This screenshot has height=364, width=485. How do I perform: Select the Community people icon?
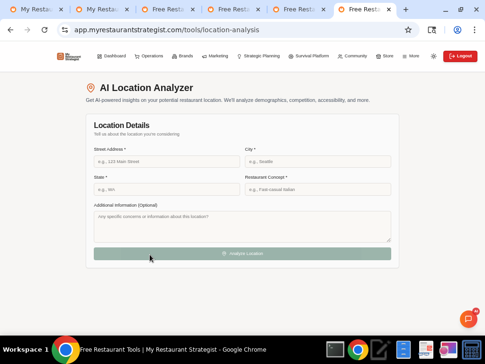click(340, 56)
